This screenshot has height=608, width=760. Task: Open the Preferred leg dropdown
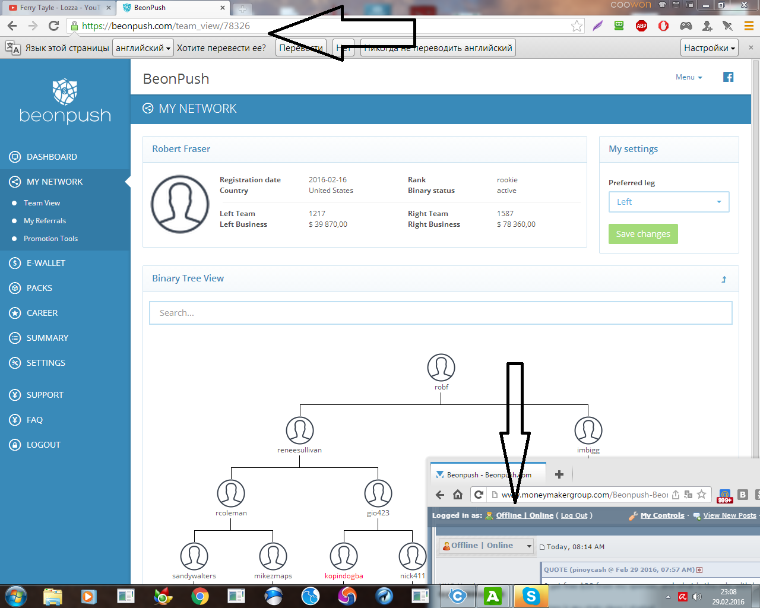[669, 202]
